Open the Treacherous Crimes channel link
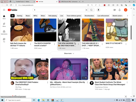 click(101, 87)
